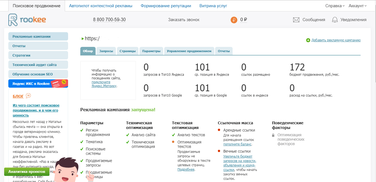Viewport: 376px width, 182px height.
Task: Open the Справка dropdown menu
Action: click(335, 6)
